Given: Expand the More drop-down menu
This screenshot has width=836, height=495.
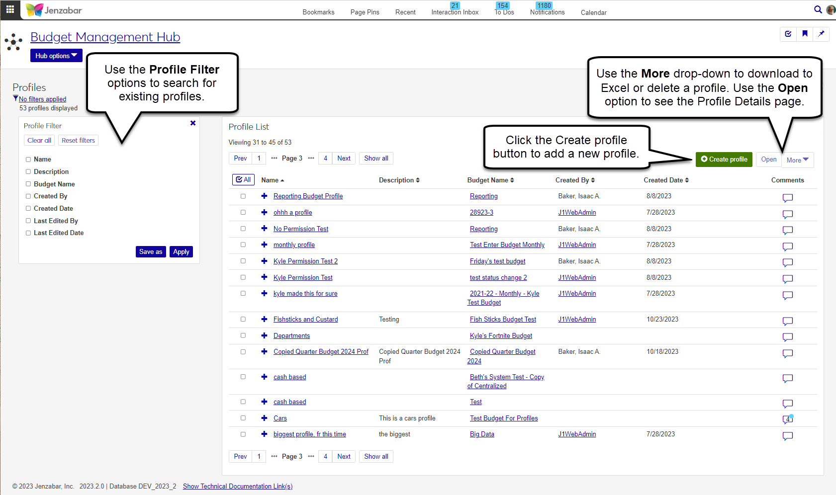Looking at the screenshot, I should (x=797, y=160).
